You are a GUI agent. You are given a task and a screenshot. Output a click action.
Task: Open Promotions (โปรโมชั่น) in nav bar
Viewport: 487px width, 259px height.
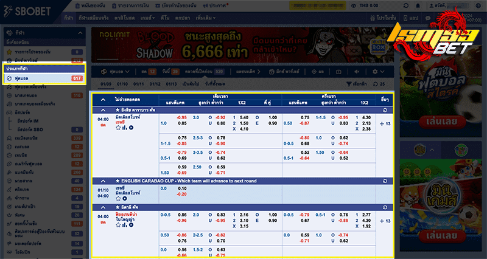383,18
